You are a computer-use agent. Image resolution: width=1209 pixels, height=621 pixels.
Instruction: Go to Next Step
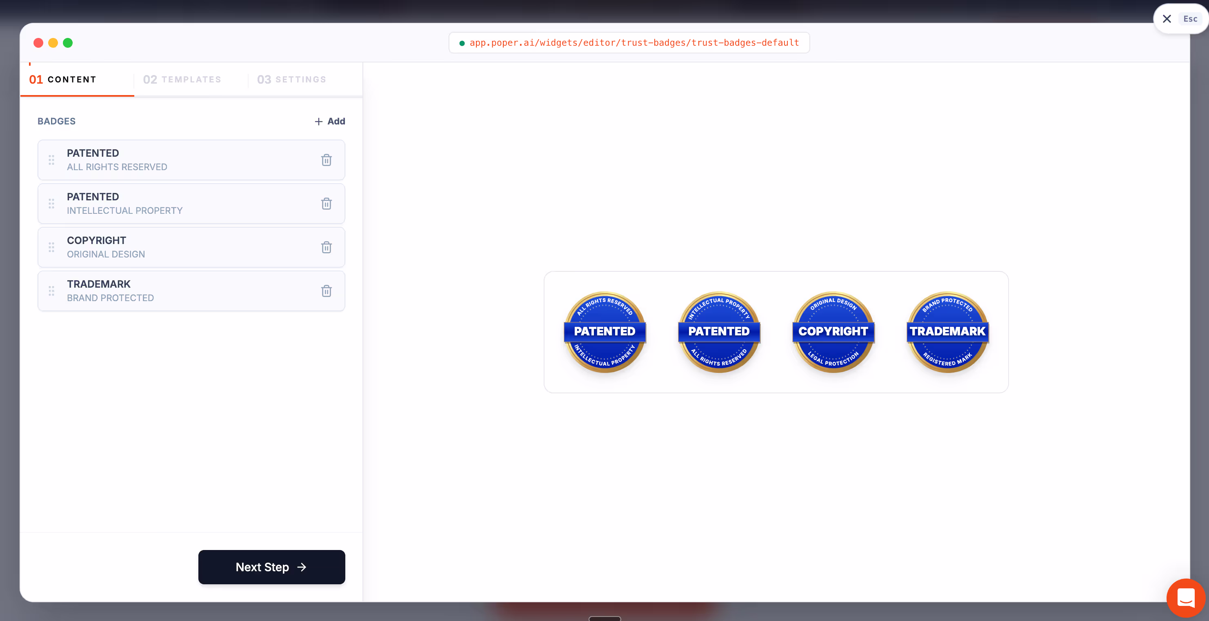(272, 567)
